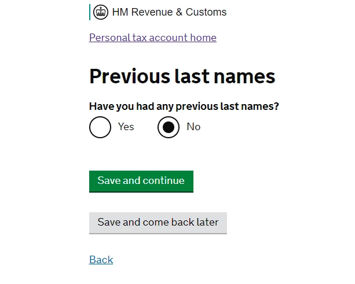Image resolution: width=355 pixels, height=284 pixels.
Task: Click the HM Revenue & Customs text
Action: point(169,12)
